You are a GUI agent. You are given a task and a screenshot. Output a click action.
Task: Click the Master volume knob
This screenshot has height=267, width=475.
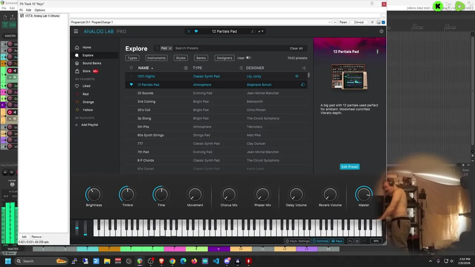(364, 194)
